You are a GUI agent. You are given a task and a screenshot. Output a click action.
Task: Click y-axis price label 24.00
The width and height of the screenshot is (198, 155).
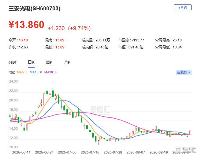pyautogui.click(x=13, y=81)
